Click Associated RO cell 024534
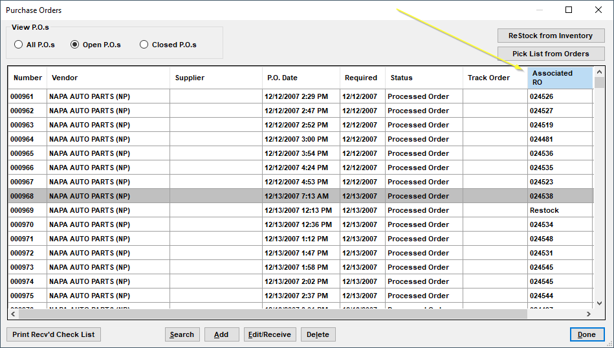The image size is (614, 348). 560,224
